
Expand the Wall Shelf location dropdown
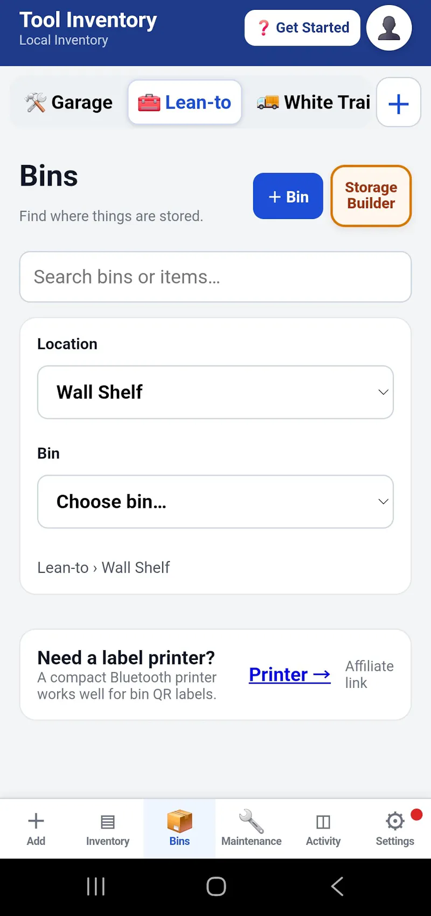point(215,392)
